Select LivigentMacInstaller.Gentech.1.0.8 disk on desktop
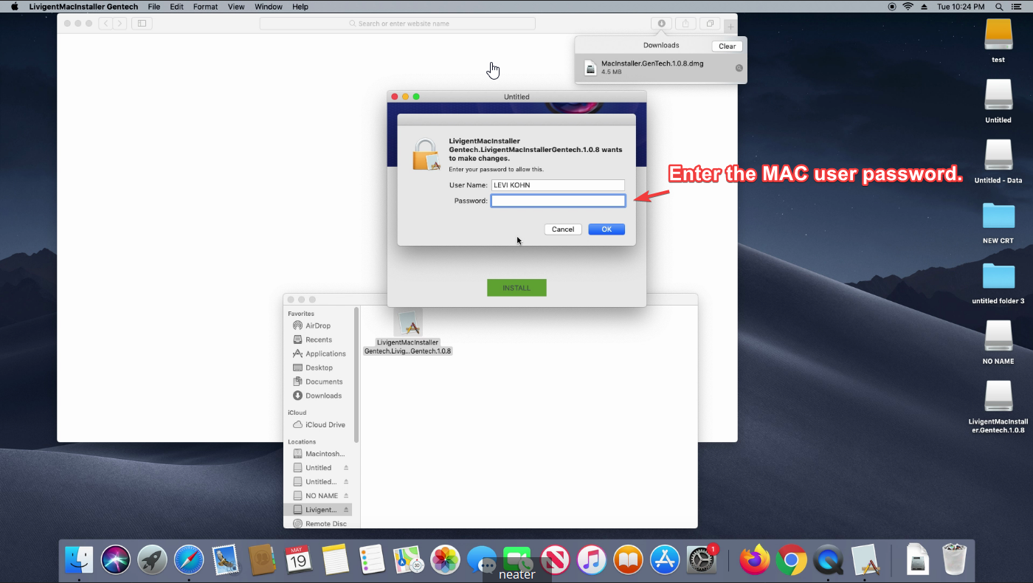 pyautogui.click(x=998, y=398)
